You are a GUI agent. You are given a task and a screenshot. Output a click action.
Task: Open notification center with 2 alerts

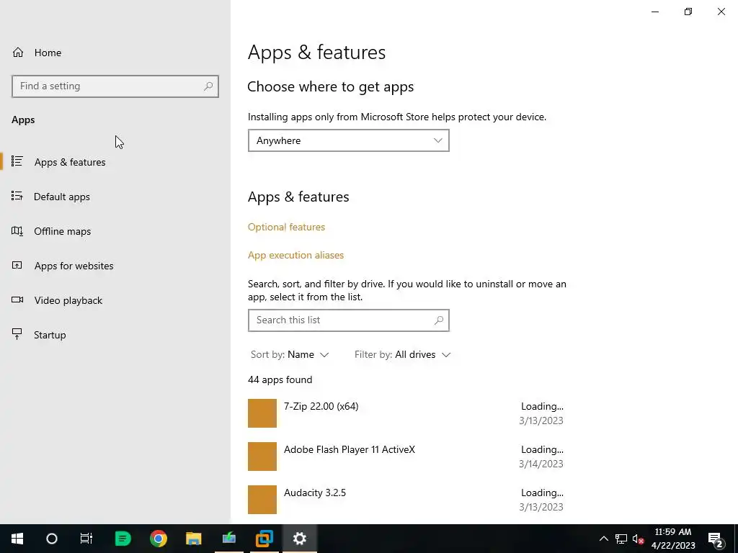pyautogui.click(x=716, y=539)
